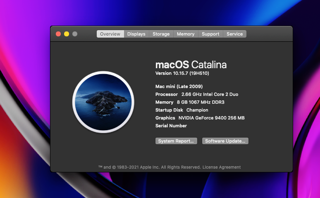Click the NVIDIA GeForce 9400 256 MB value
Image resolution: width=320 pixels, height=198 pixels.
[x=211, y=118]
